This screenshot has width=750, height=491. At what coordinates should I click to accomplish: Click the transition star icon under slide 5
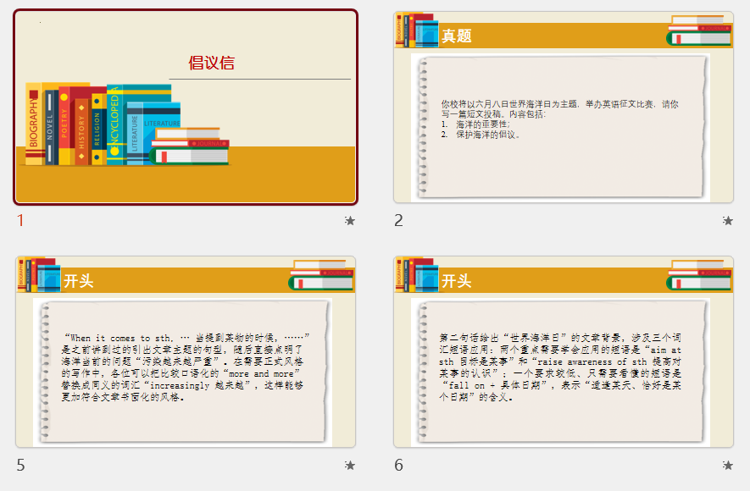[x=350, y=465]
